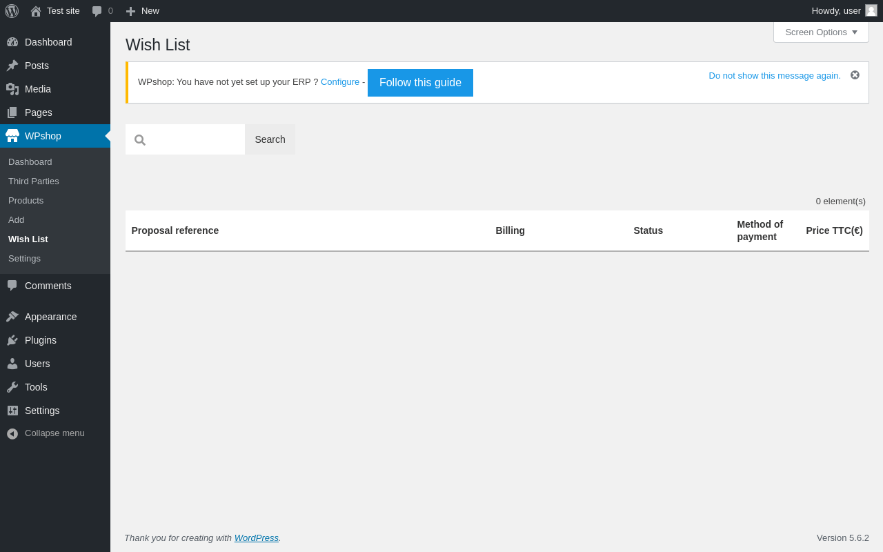Open the Users menu
883x552 pixels.
pos(55,364)
